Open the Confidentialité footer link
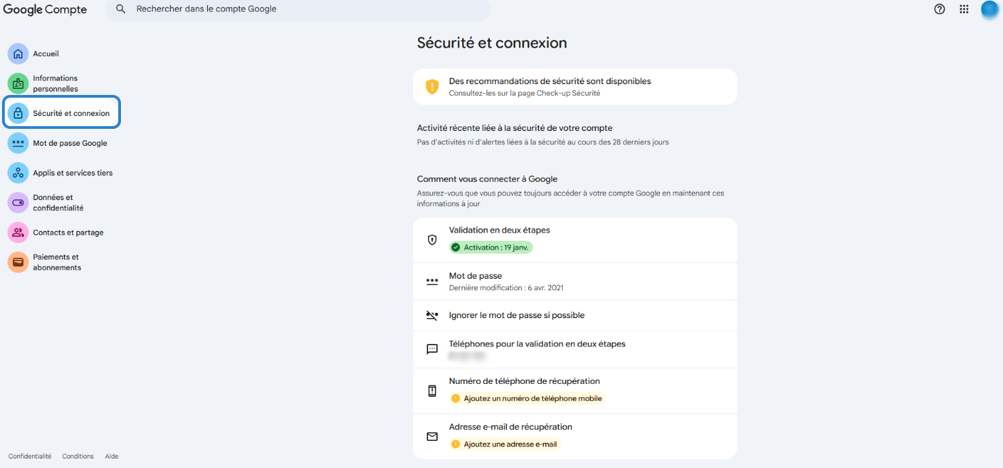Viewport: 1003px width, 468px height. pos(30,456)
